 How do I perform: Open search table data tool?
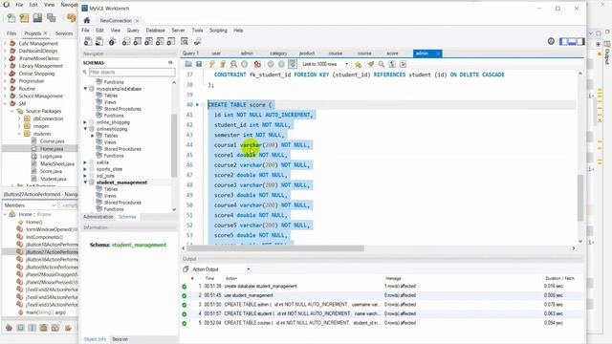tap(185, 41)
